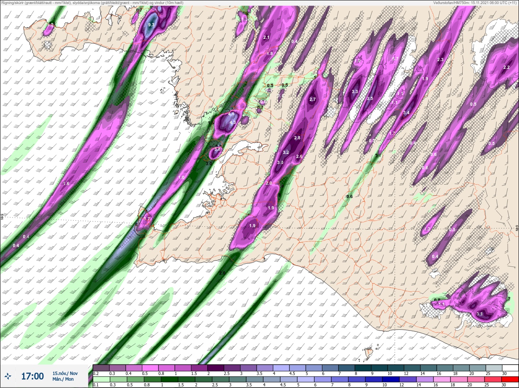Viewport: 519px width, 388px height.
Task: Click the date text 15.nóv./ Nov
Action: (65, 373)
